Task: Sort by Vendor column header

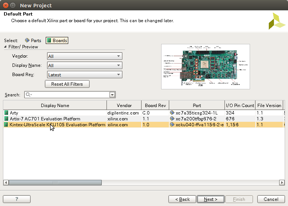Action: point(124,105)
